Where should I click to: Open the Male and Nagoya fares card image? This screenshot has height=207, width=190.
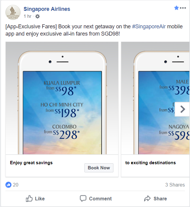(155, 98)
